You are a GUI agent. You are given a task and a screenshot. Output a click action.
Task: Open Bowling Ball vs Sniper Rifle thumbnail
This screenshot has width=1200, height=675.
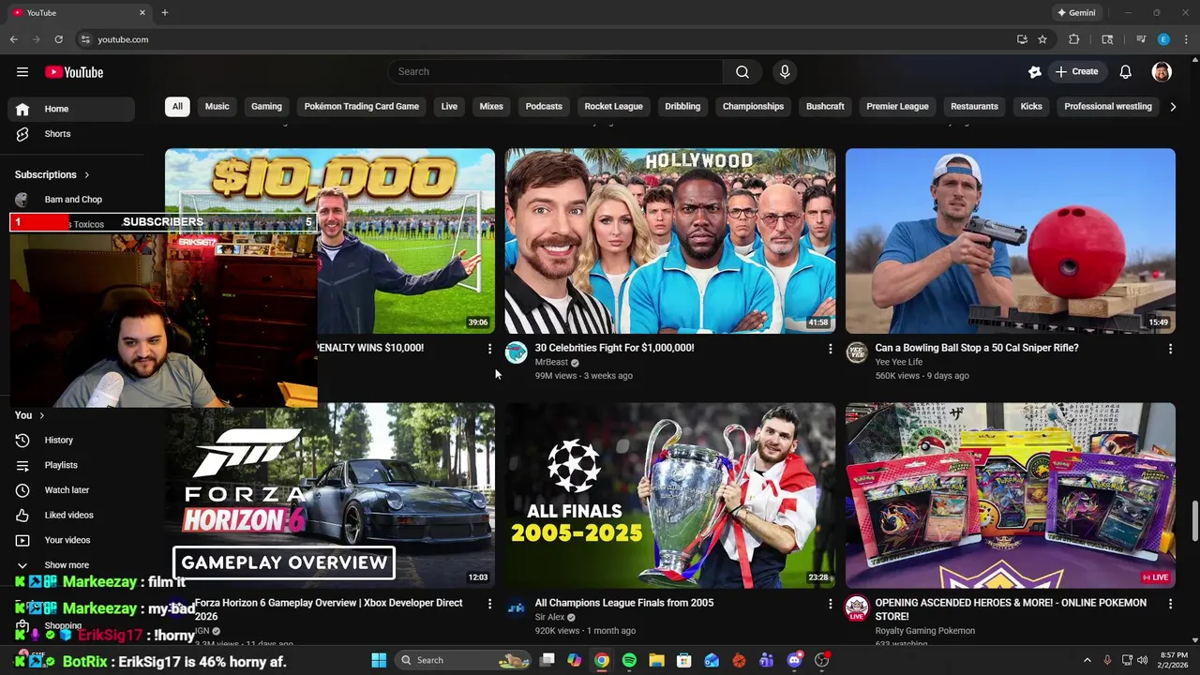click(x=1011, y=241)
